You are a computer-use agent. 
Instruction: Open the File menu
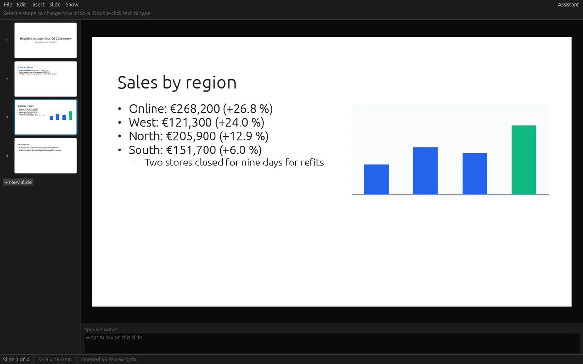coord(8,5)
